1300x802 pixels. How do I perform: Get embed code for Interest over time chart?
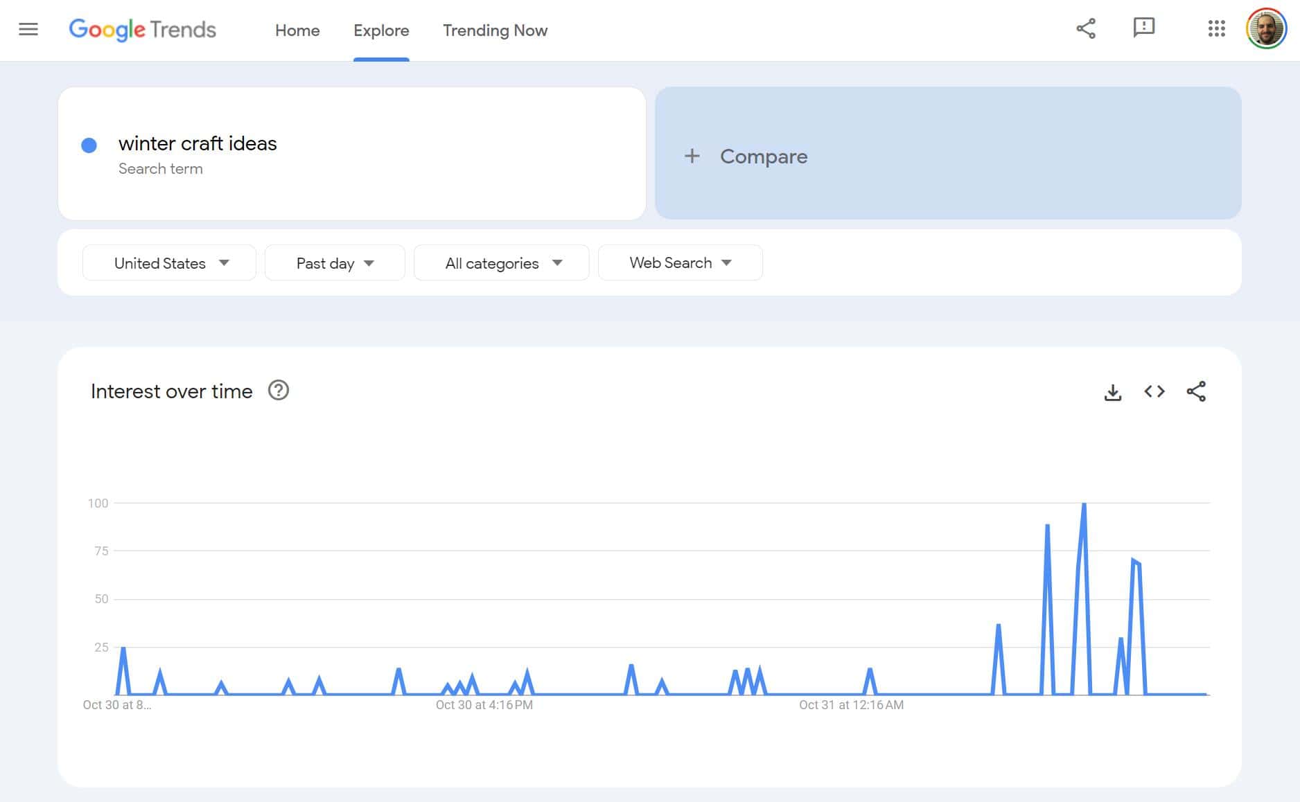pyautogui.click(x=1154, y=391)
